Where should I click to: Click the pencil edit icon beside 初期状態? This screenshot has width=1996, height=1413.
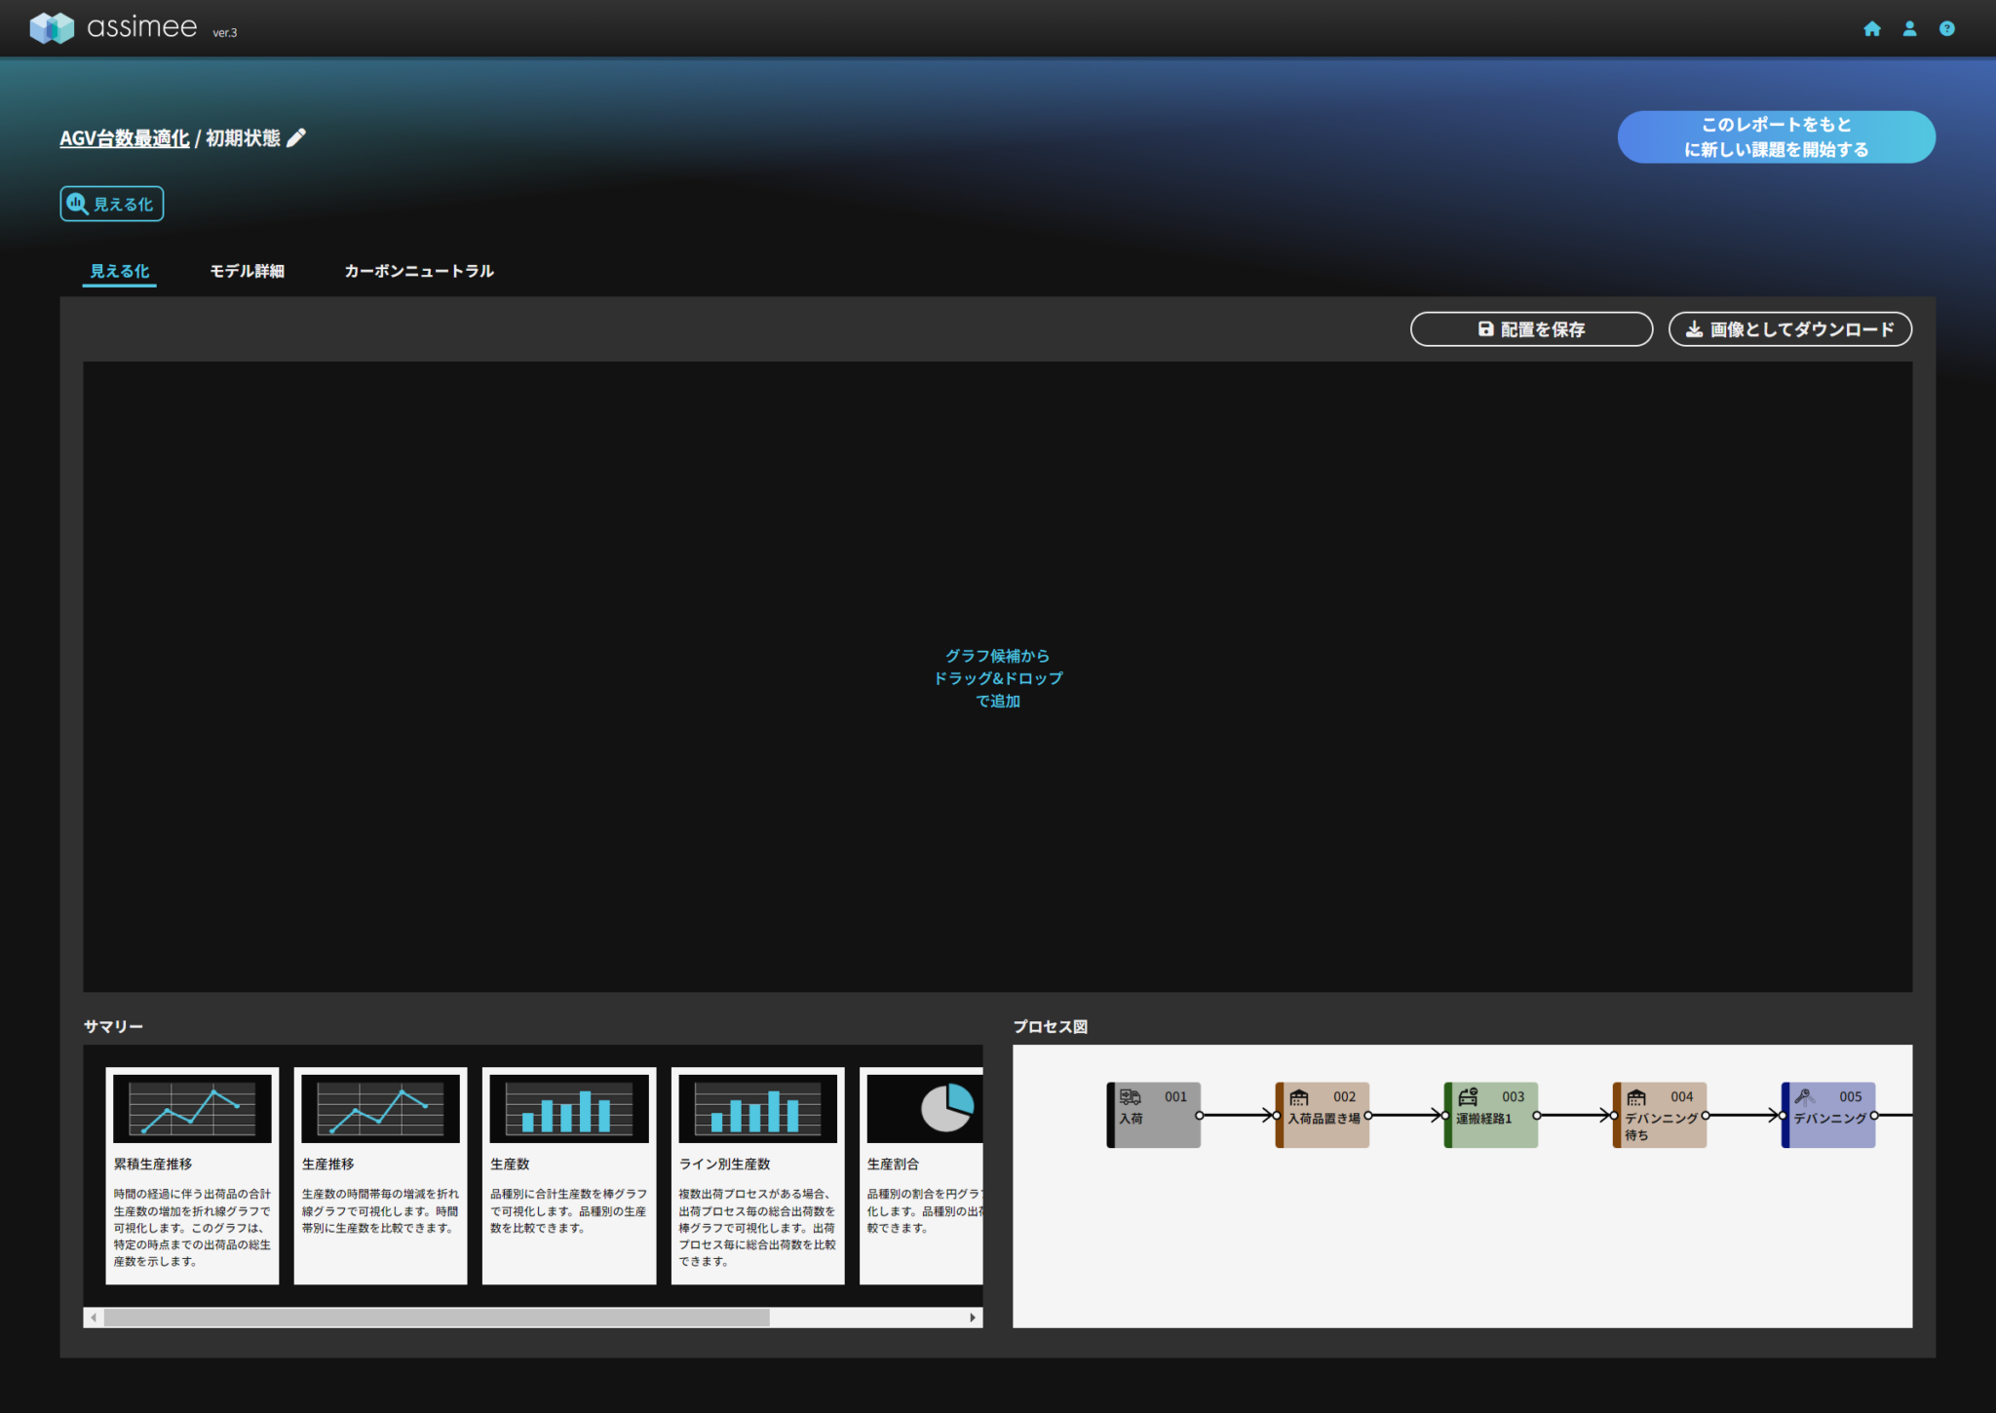tap(296, 138)
